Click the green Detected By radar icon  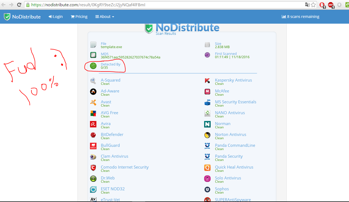coord(93,66)
